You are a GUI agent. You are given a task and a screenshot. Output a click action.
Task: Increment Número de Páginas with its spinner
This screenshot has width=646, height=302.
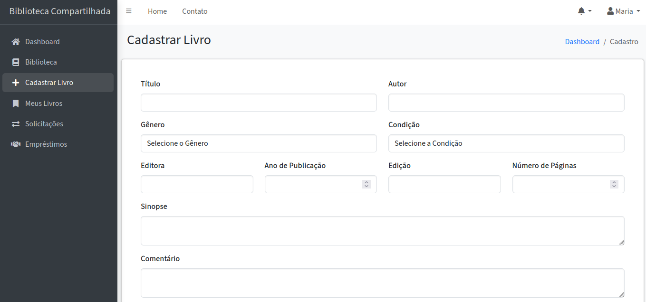click(x=613, y=181)
